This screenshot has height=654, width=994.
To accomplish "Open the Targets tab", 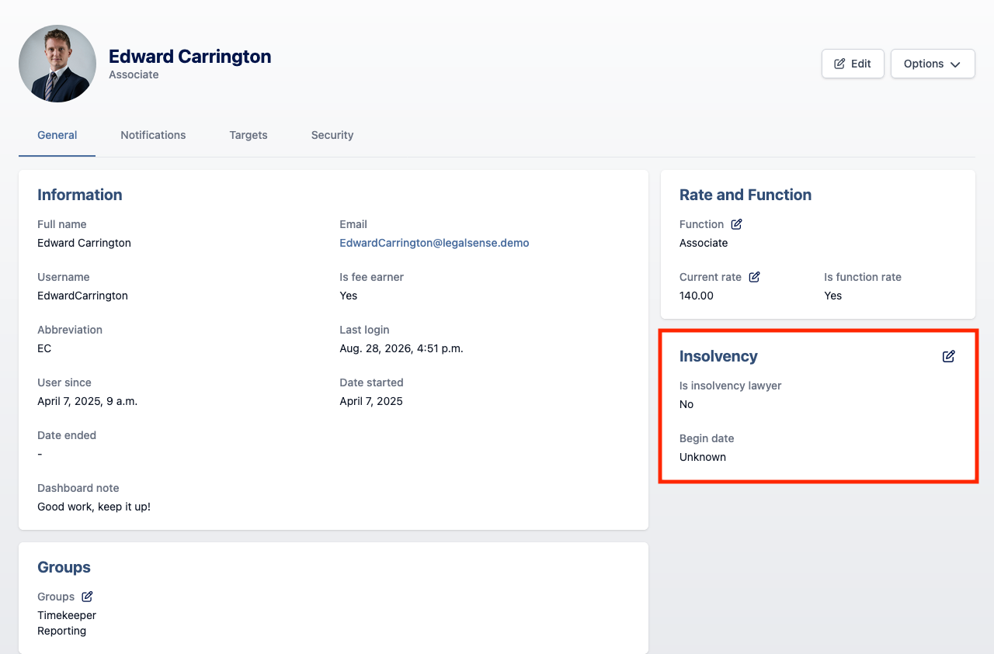I will 248,135.
